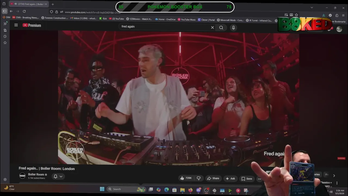348x196 pixels.
Task: Open the (2) YouTube bookmark
Action: tap(116, 19)
